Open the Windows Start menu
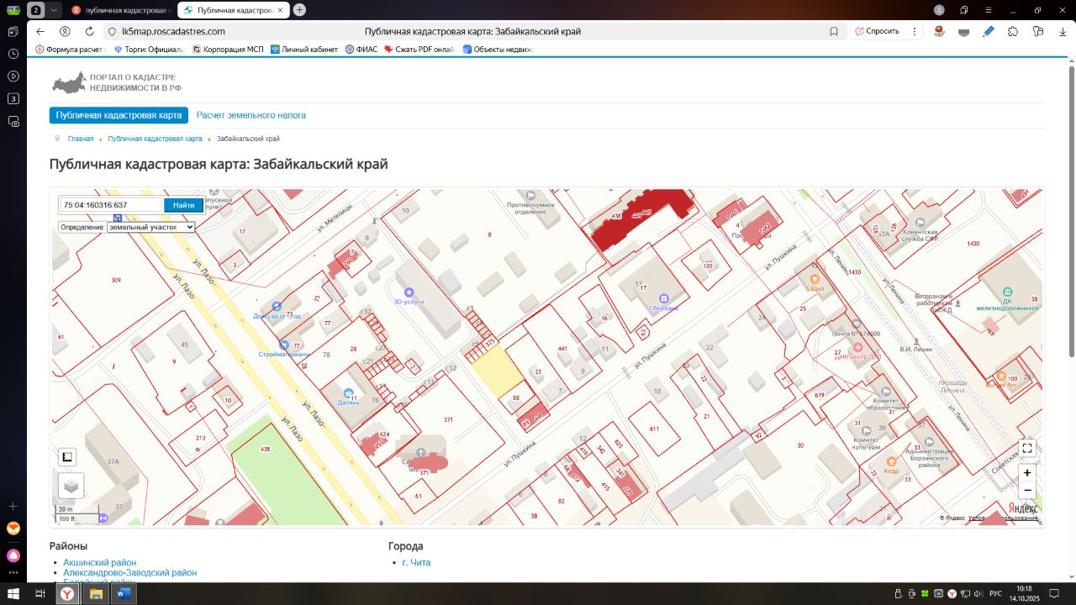 [13, 594]
